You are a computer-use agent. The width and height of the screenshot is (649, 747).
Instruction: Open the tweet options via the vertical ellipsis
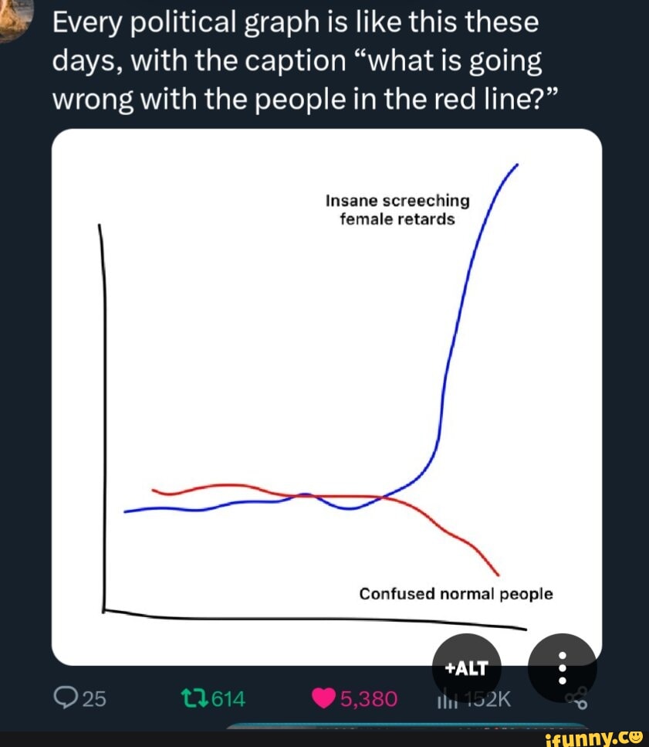click(x=562, y=669)
